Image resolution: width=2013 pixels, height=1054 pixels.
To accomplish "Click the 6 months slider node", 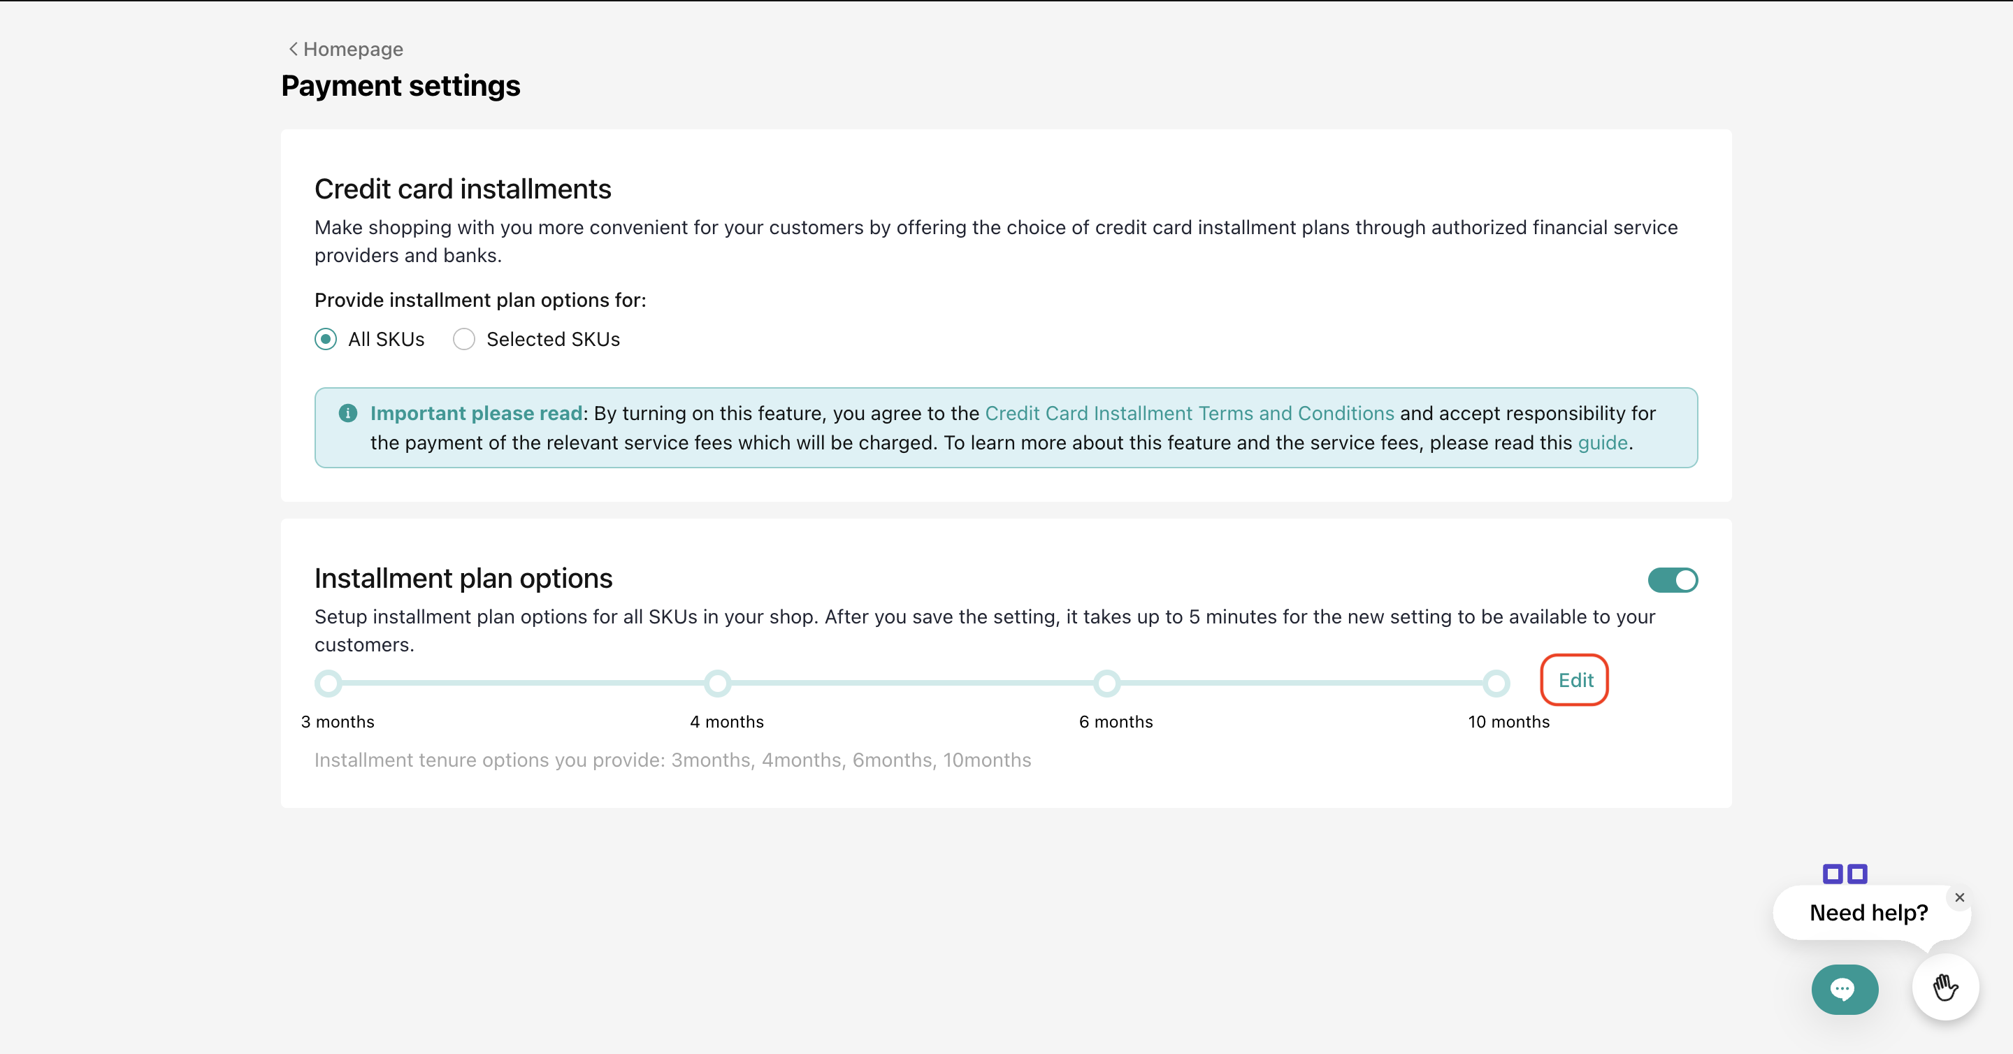I will coord(1106,684).
